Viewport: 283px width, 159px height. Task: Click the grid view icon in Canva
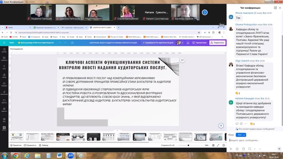[x=213, y=145]
